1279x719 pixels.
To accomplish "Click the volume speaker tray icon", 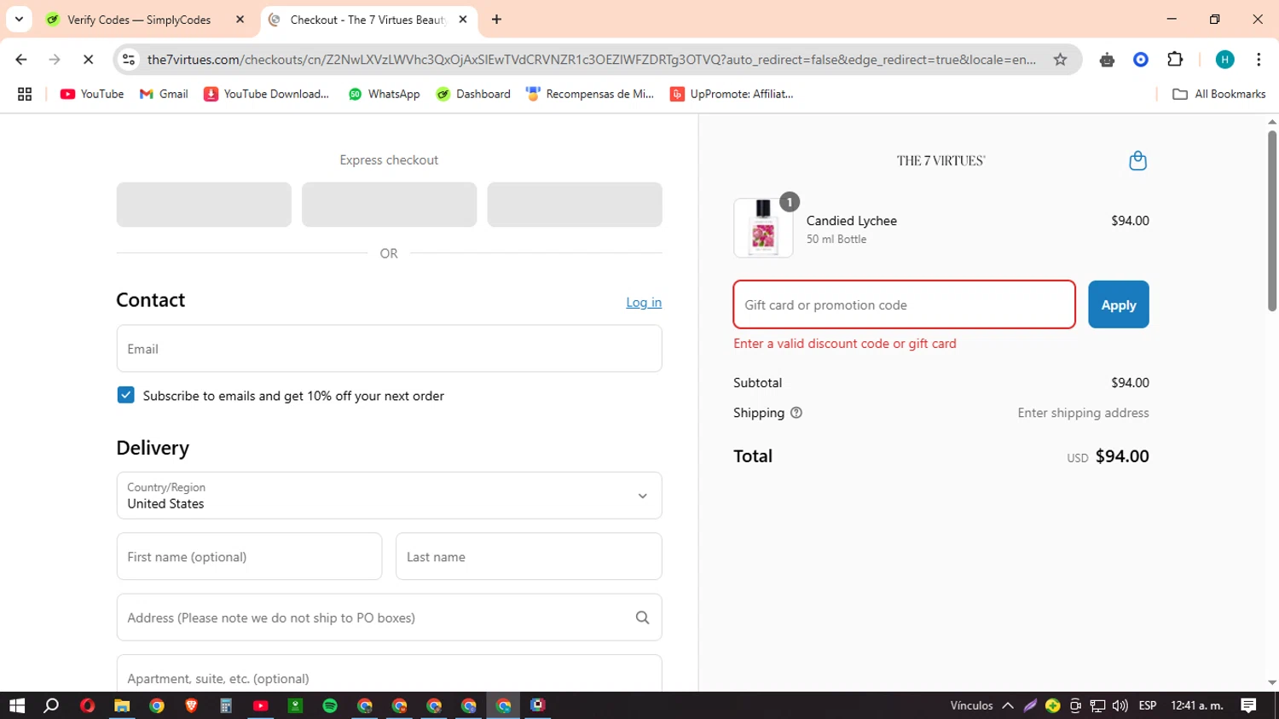I will tap(1120, 705).
